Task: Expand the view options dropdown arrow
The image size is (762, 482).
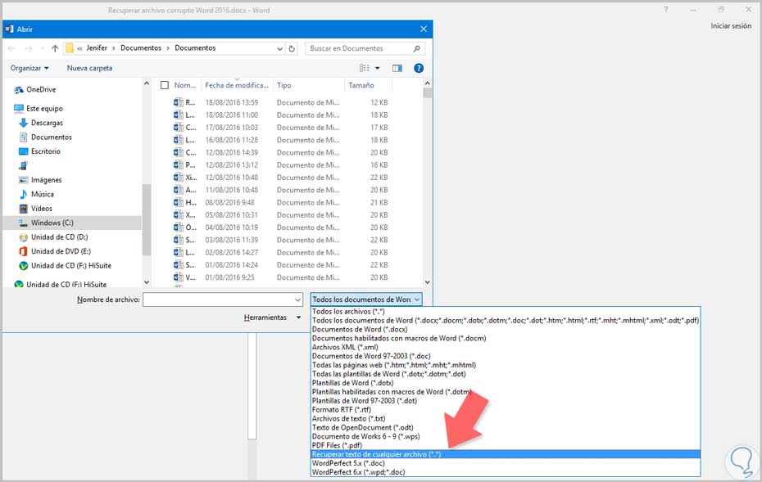Action: (378, 68)
